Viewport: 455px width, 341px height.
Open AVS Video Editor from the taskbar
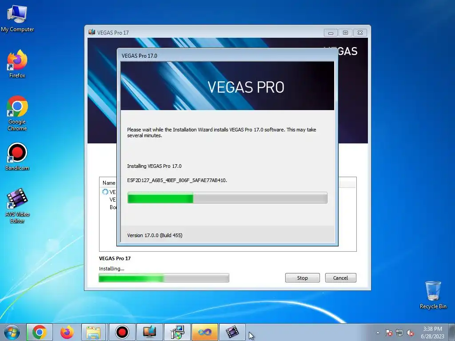coord(232,332)
